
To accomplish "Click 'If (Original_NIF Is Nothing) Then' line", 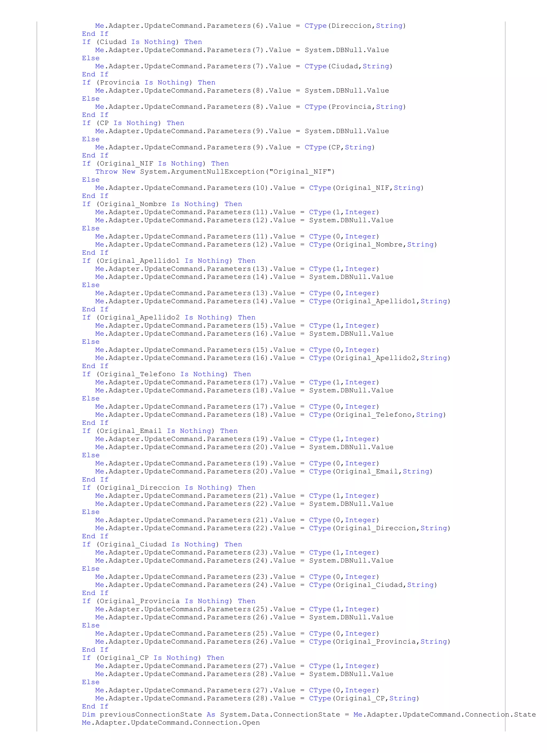I will click(x=155, y=163).
